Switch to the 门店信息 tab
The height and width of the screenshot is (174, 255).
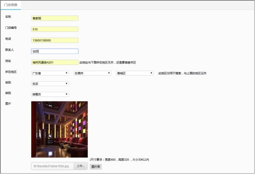(11, 5)
